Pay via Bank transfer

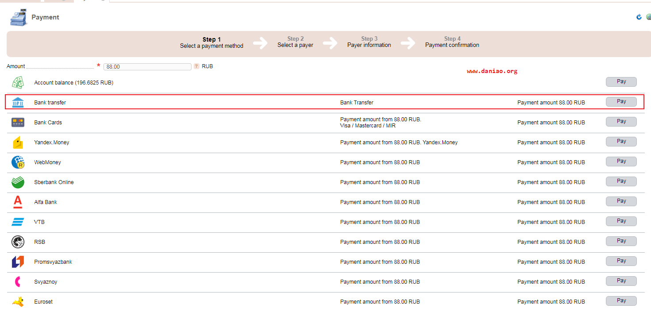click(x=621, y=102)
